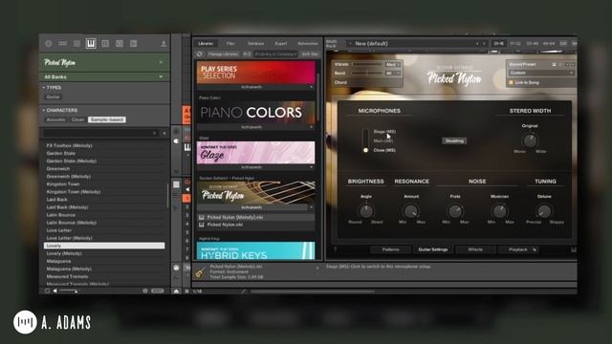612x344 pixels.
Task: Switch to the Libraries tab
Action: point(206,44)
